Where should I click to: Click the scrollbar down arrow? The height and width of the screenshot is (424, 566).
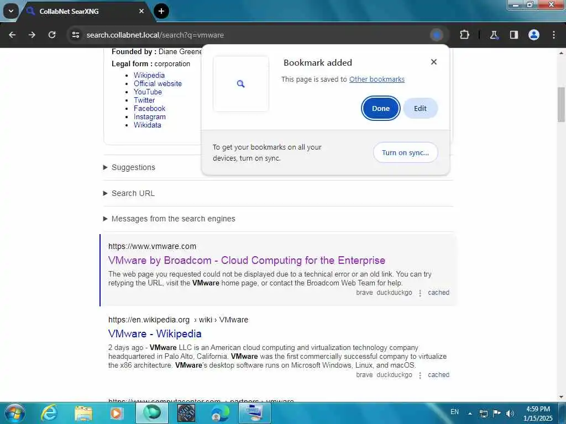click(562, 397)
